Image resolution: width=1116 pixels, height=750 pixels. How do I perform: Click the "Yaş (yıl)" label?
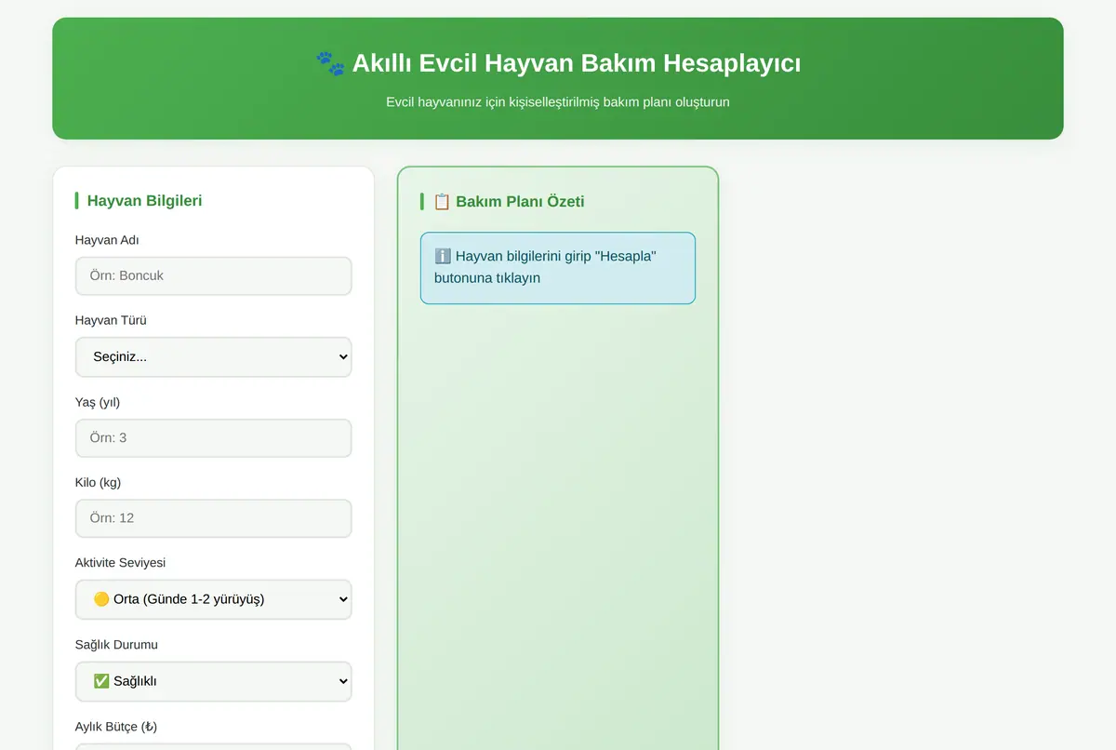pos(98,402)
